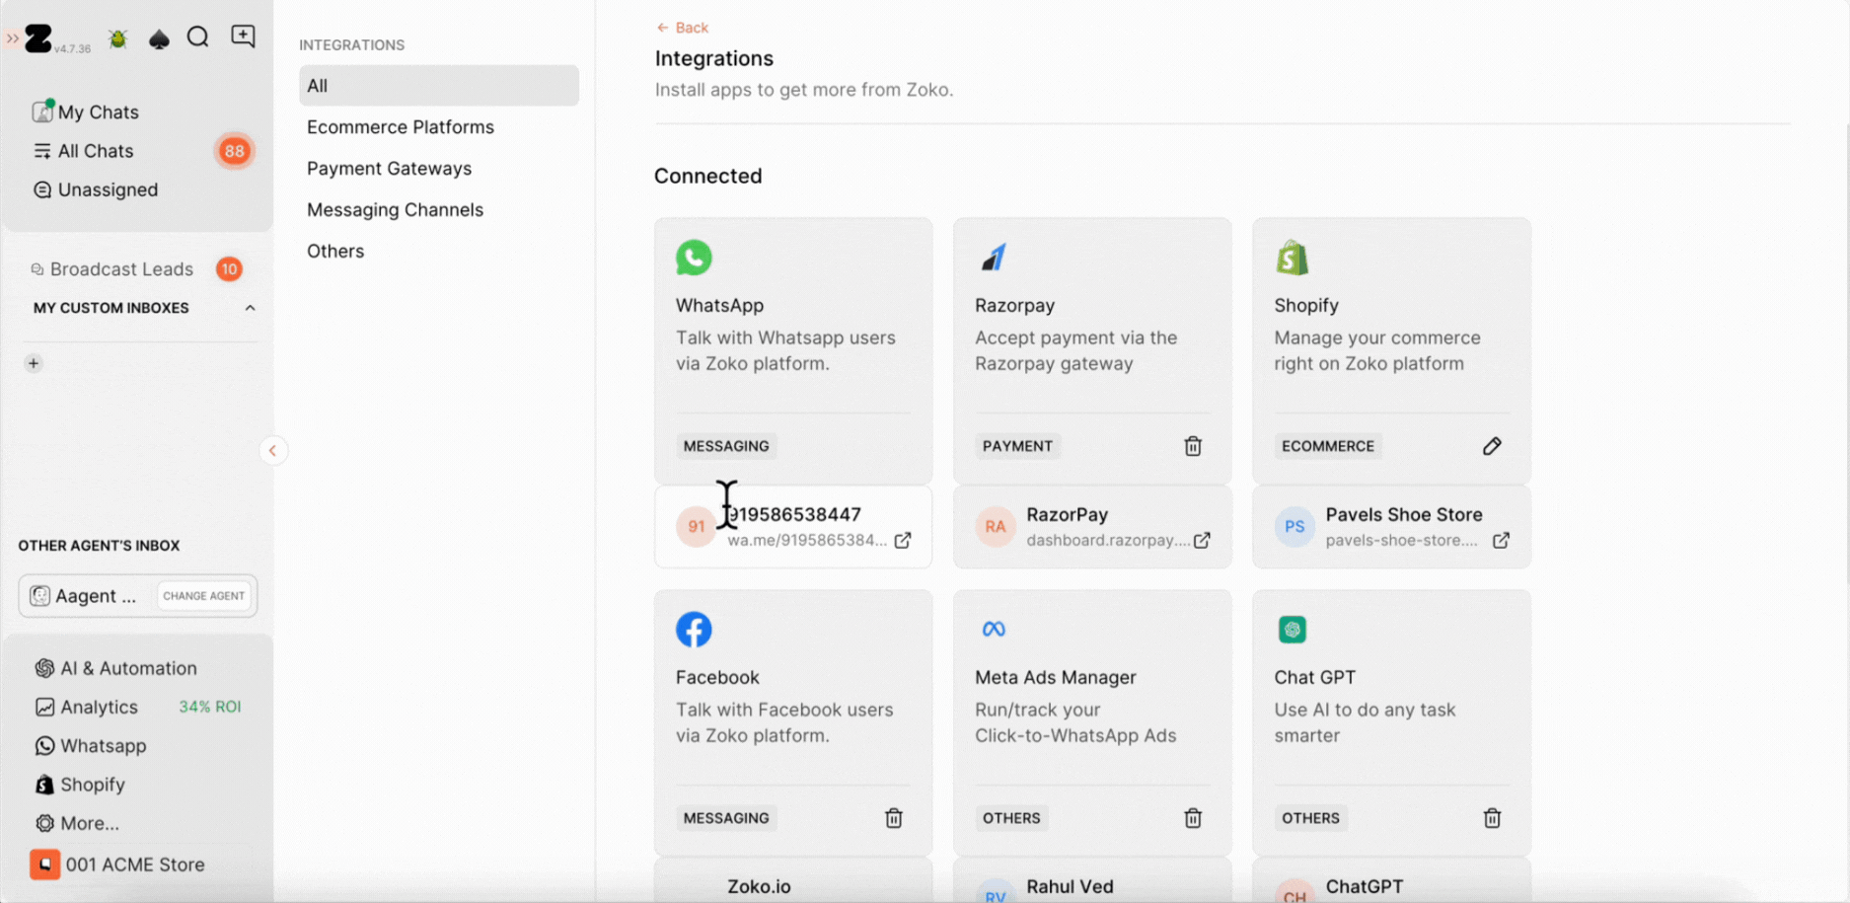Image resolution: width=1850 pixels, height=903 pixels.
Task: Click the green bug report icon
Action: pyautogui.click(x=117, y=38)
